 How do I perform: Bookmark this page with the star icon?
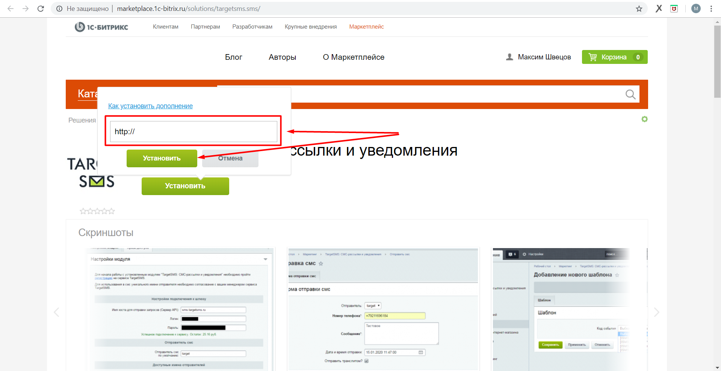click(x=639, y=9)
